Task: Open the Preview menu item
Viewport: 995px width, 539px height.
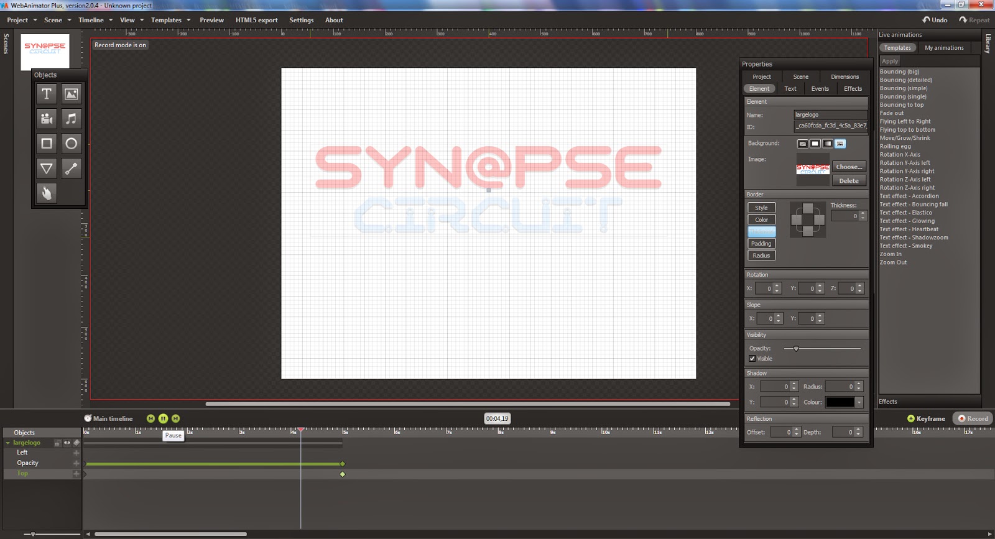Action: tap(211, 20)
